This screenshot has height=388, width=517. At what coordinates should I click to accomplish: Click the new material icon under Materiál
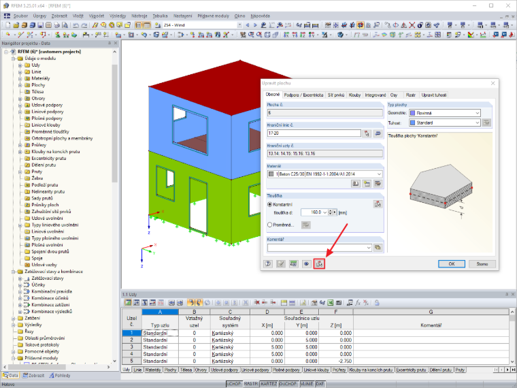367,184
